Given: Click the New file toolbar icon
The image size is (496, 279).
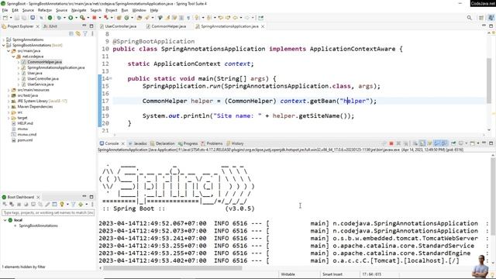Looking at the screenshot, I should coord(5,18).
